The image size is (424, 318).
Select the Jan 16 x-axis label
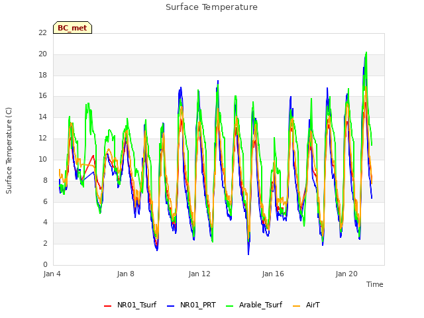click(x=273, y=274)
